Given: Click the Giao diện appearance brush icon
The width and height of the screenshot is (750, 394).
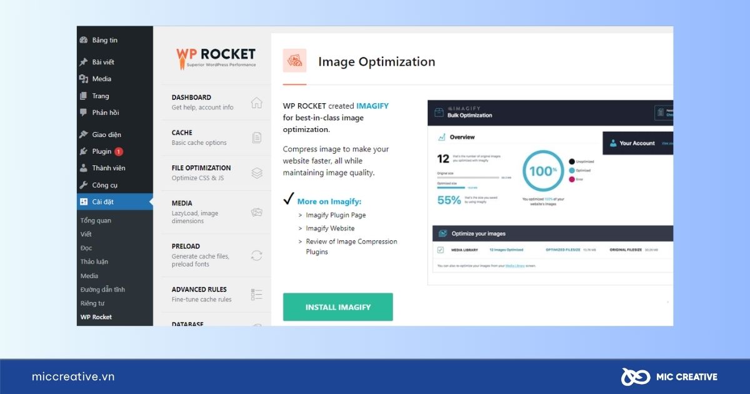Looking at the screenshot, I should [83, 134].
